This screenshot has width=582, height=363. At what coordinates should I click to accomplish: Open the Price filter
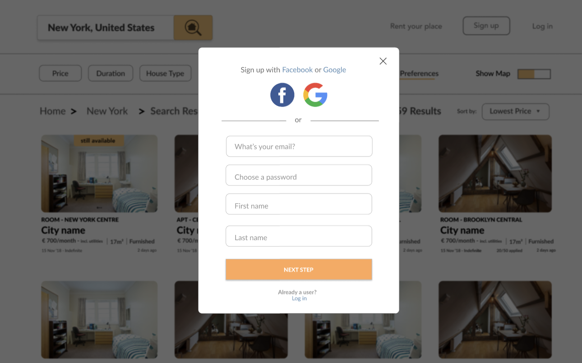[x=60, y=73]
